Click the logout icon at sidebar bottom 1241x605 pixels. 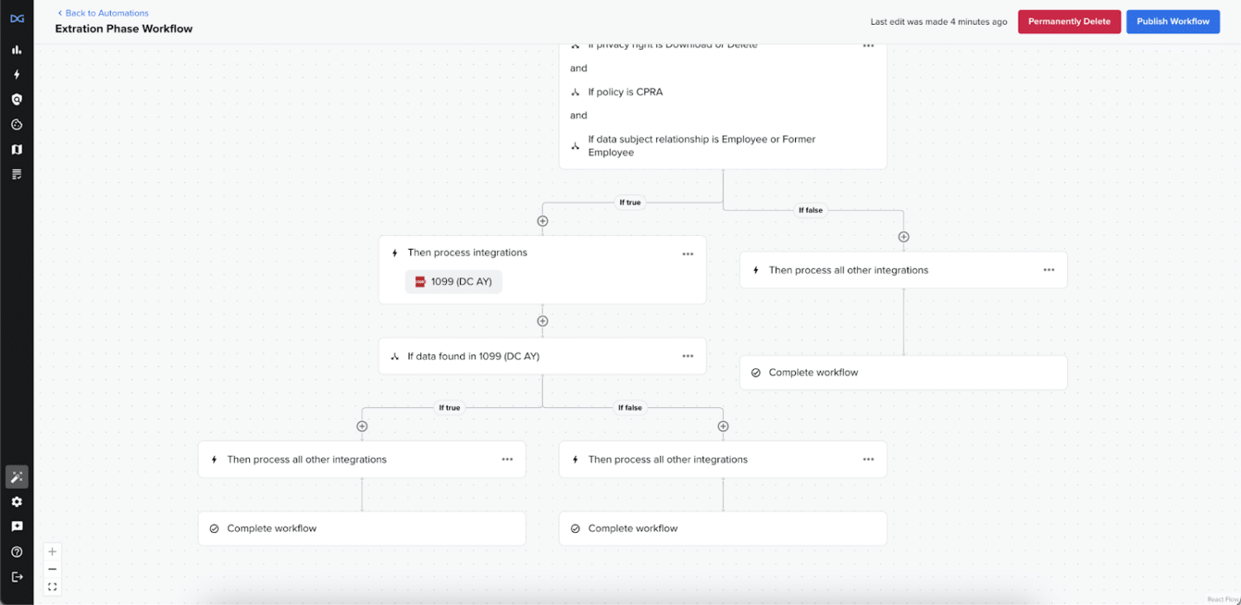17,576
